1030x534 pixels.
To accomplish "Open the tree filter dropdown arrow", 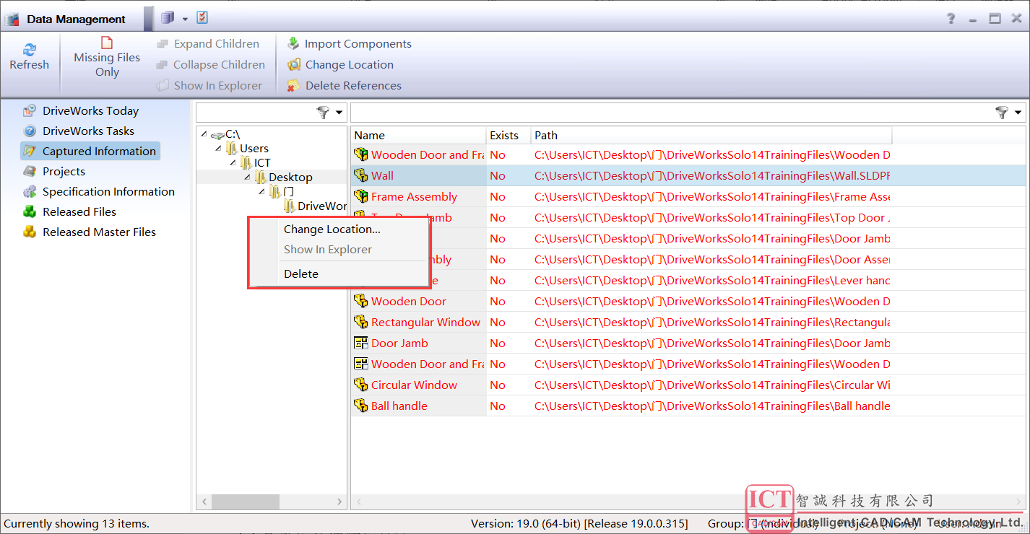I will click(x=339, y=113).
